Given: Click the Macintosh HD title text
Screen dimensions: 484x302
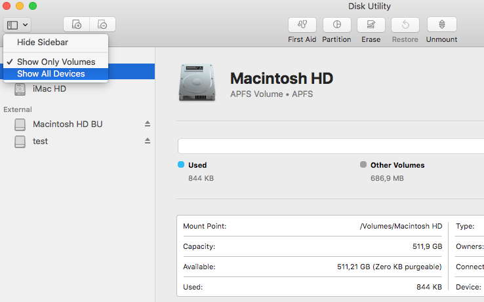Looking at the screenshot, I should click(281, 79).
